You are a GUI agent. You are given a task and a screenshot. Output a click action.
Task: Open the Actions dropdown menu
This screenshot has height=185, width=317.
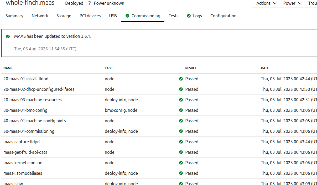pos(266,3)
